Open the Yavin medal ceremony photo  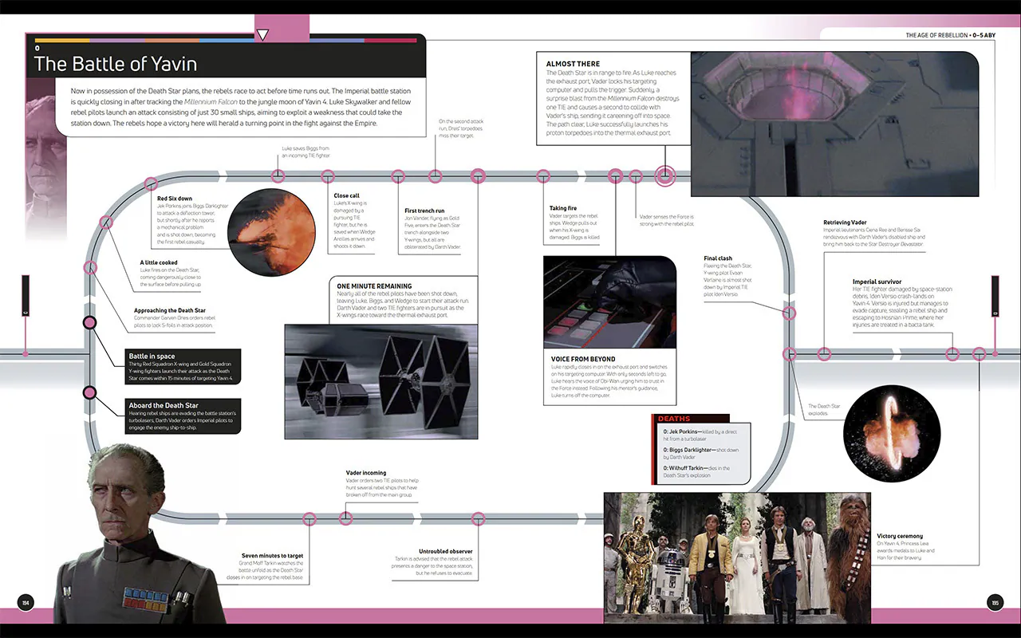tap(737, 557)
